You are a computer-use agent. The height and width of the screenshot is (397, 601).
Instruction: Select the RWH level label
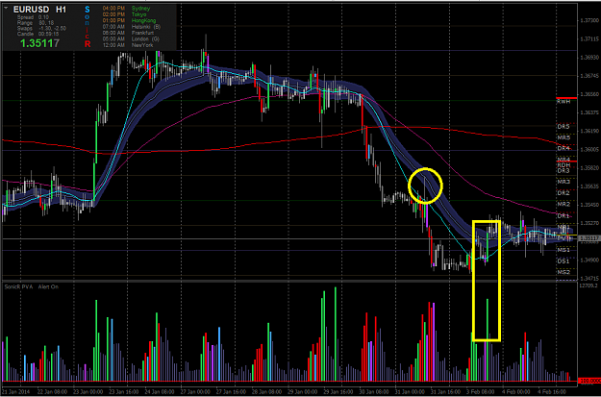coord(563,102)
